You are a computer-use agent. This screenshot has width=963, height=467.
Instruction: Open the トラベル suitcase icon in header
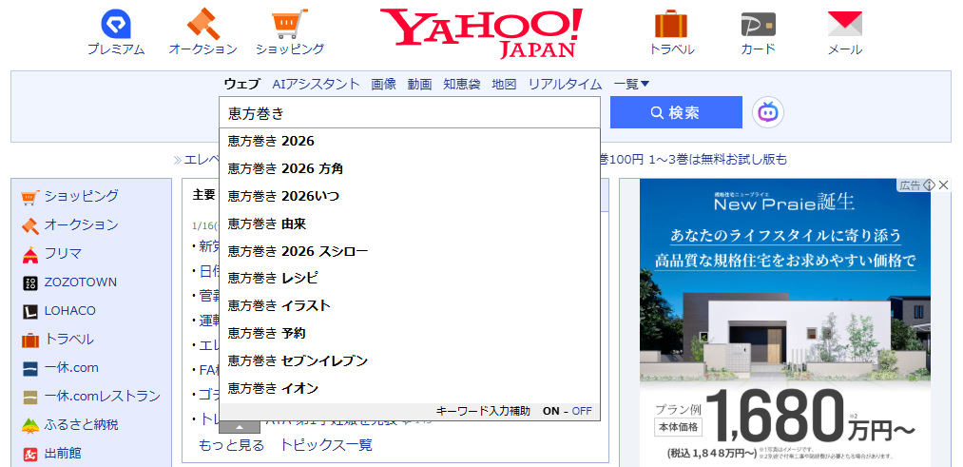tap(671, 25)
